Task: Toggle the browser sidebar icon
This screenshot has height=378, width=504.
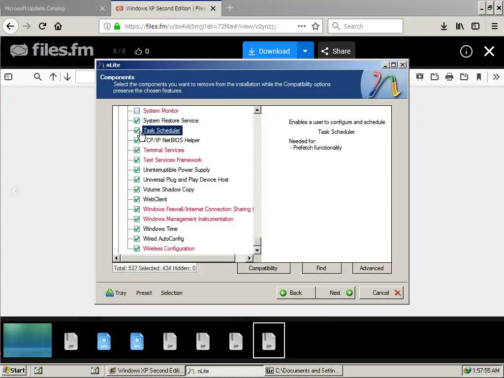Action: pyautogui.click(x=475, y=26)
